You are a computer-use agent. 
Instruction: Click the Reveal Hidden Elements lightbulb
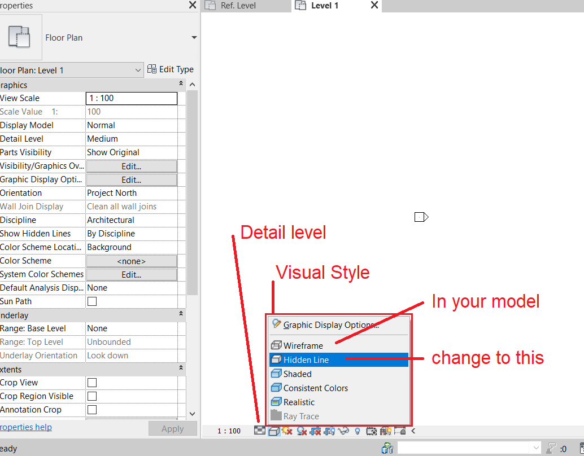pyautogui.click(x=357, y=430)
